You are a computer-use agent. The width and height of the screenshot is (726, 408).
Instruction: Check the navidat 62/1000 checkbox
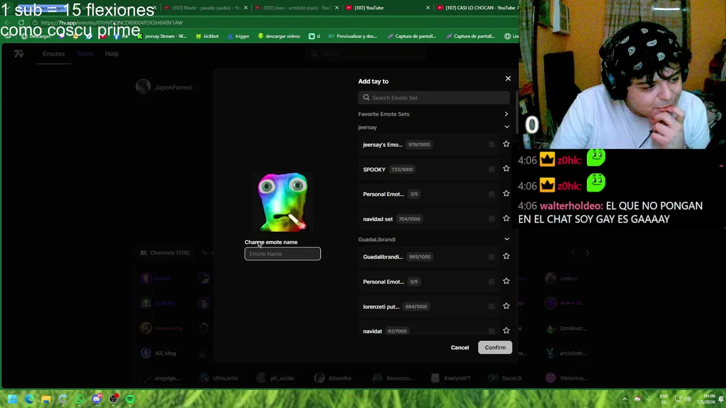[x=491, y=331]
